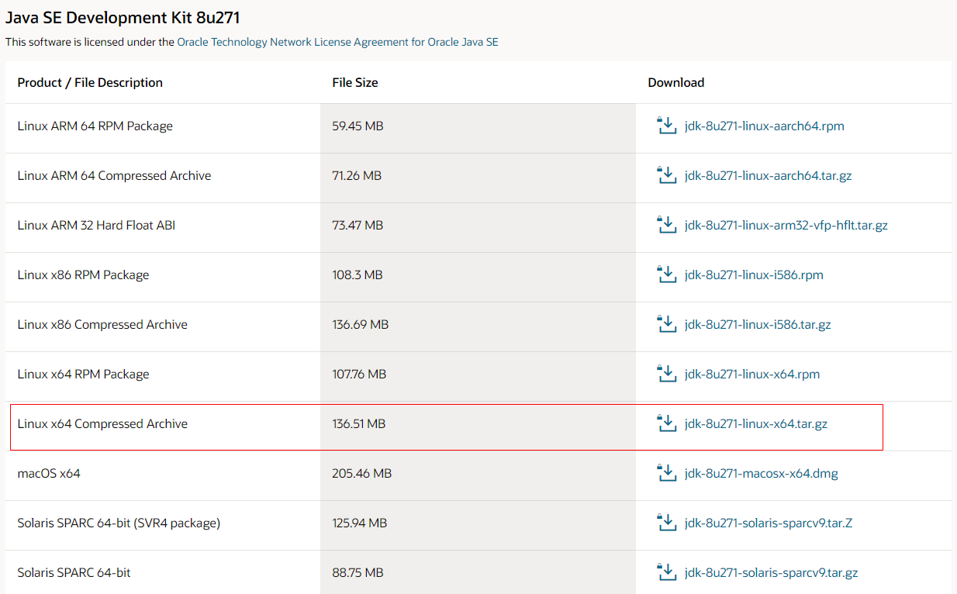Select the macOS x64 description text
This screenshot has height=594, width=957.
tap(49, 473)
